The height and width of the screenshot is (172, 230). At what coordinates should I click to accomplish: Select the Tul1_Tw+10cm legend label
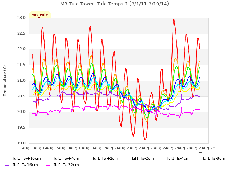pos(27,158)
